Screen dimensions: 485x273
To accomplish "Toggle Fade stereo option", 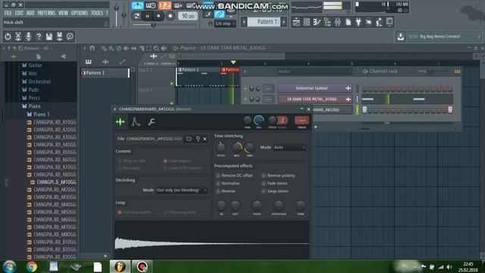I will (264, 184).
